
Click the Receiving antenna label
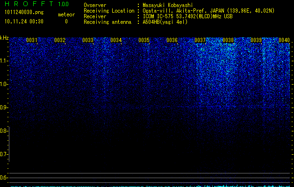pos(108,22)
